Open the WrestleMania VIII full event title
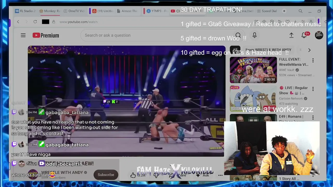Image resolution: width=333 pixels, height=187 pixels. (293, 62)
